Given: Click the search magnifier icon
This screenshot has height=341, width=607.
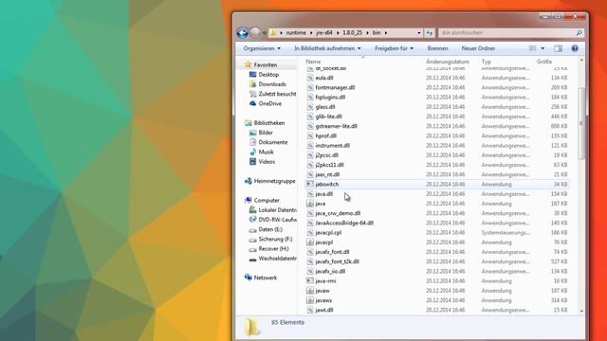Looking at the screenshot, I should (x=579, y=33).
